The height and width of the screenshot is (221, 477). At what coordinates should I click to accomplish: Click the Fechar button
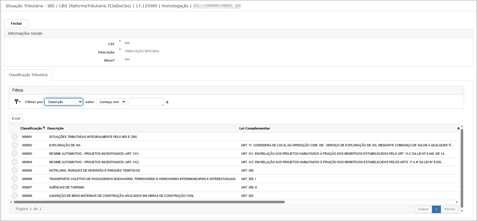coord(16,24)
